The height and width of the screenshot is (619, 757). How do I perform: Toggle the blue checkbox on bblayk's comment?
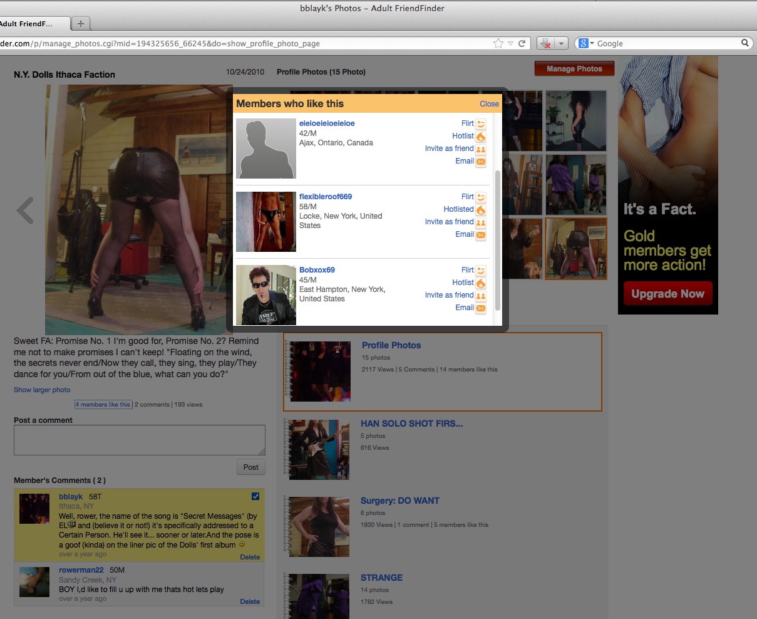coord(255,496)
